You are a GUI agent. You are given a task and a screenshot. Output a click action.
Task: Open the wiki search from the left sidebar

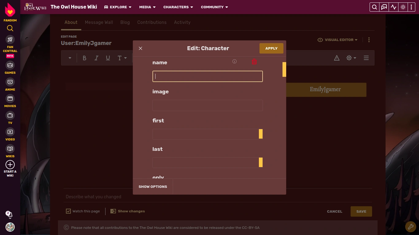point(10,28)
